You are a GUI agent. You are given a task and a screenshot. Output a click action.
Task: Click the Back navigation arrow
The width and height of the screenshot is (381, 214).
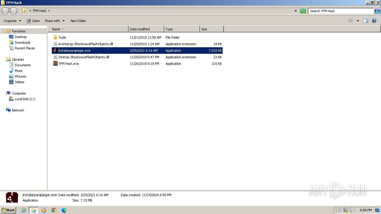point(5,11)
